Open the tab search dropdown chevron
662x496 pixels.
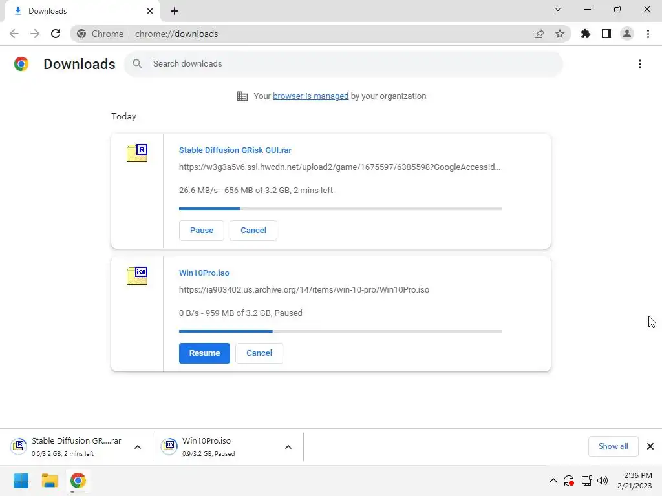(558, 9)
